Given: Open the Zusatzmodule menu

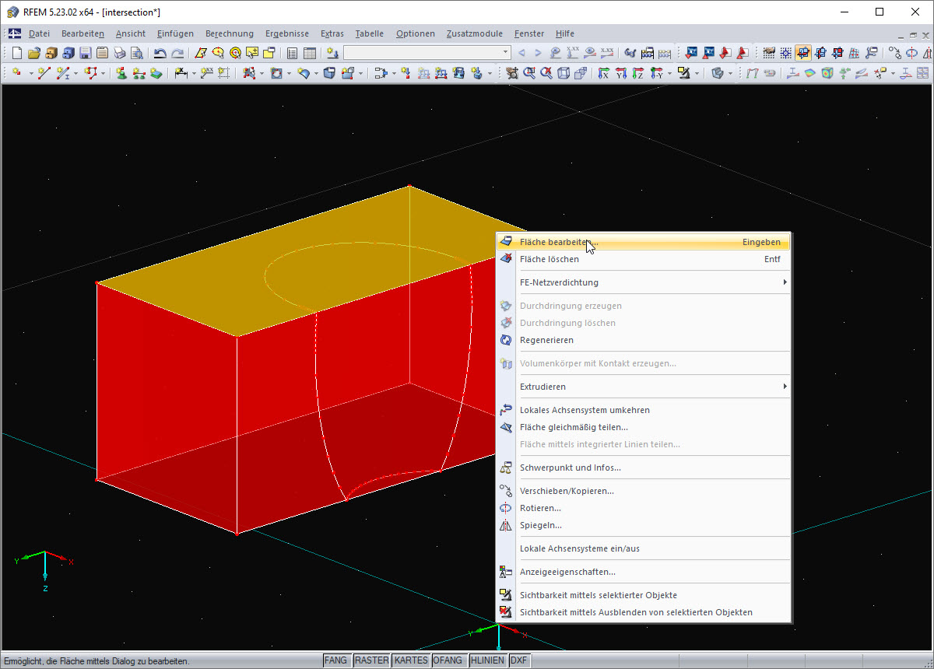Looking at the screenshot, I should [x=475, y=33].
